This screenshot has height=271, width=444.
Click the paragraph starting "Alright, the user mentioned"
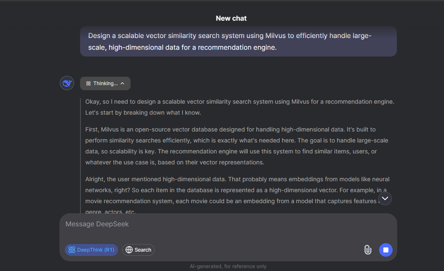tap(232, 190)
